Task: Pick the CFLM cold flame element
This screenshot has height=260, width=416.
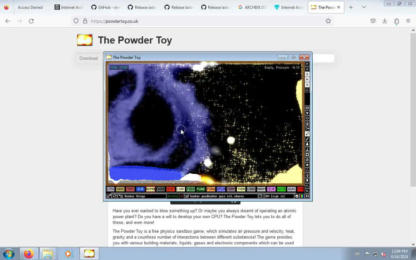Action: point(221,189)
